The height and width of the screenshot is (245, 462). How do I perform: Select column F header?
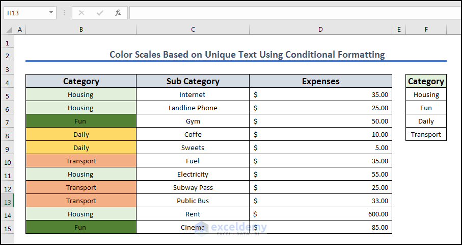[x=426, y=30]
